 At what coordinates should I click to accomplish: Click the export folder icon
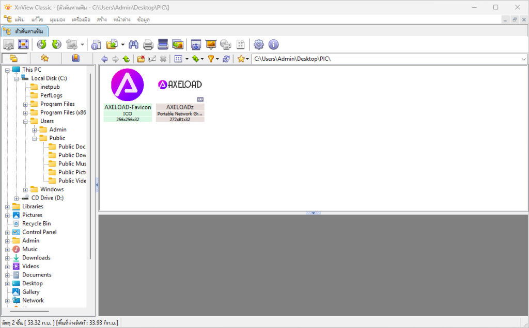click(x=112, y=44)
